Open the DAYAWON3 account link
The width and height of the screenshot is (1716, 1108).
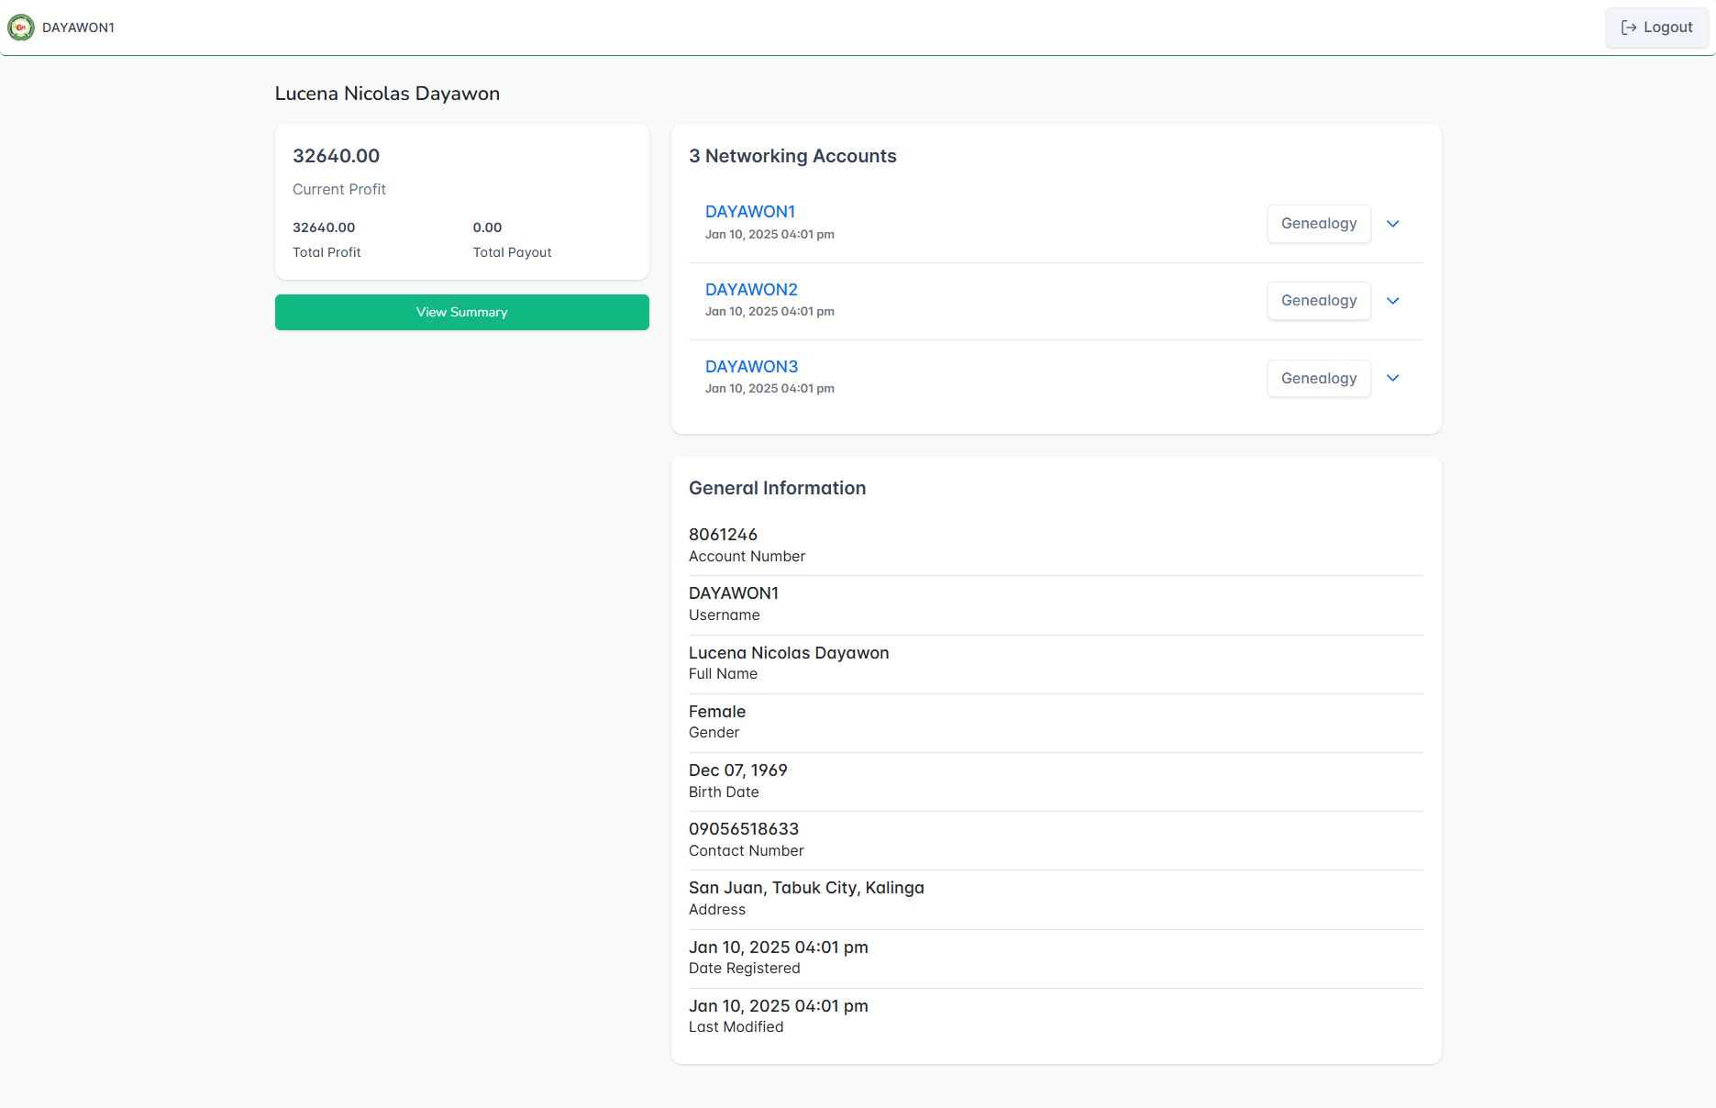[751, 366]
